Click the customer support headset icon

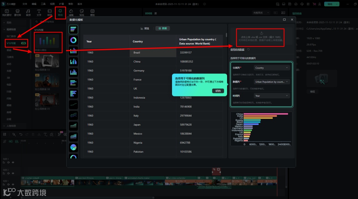pos(302,4)
